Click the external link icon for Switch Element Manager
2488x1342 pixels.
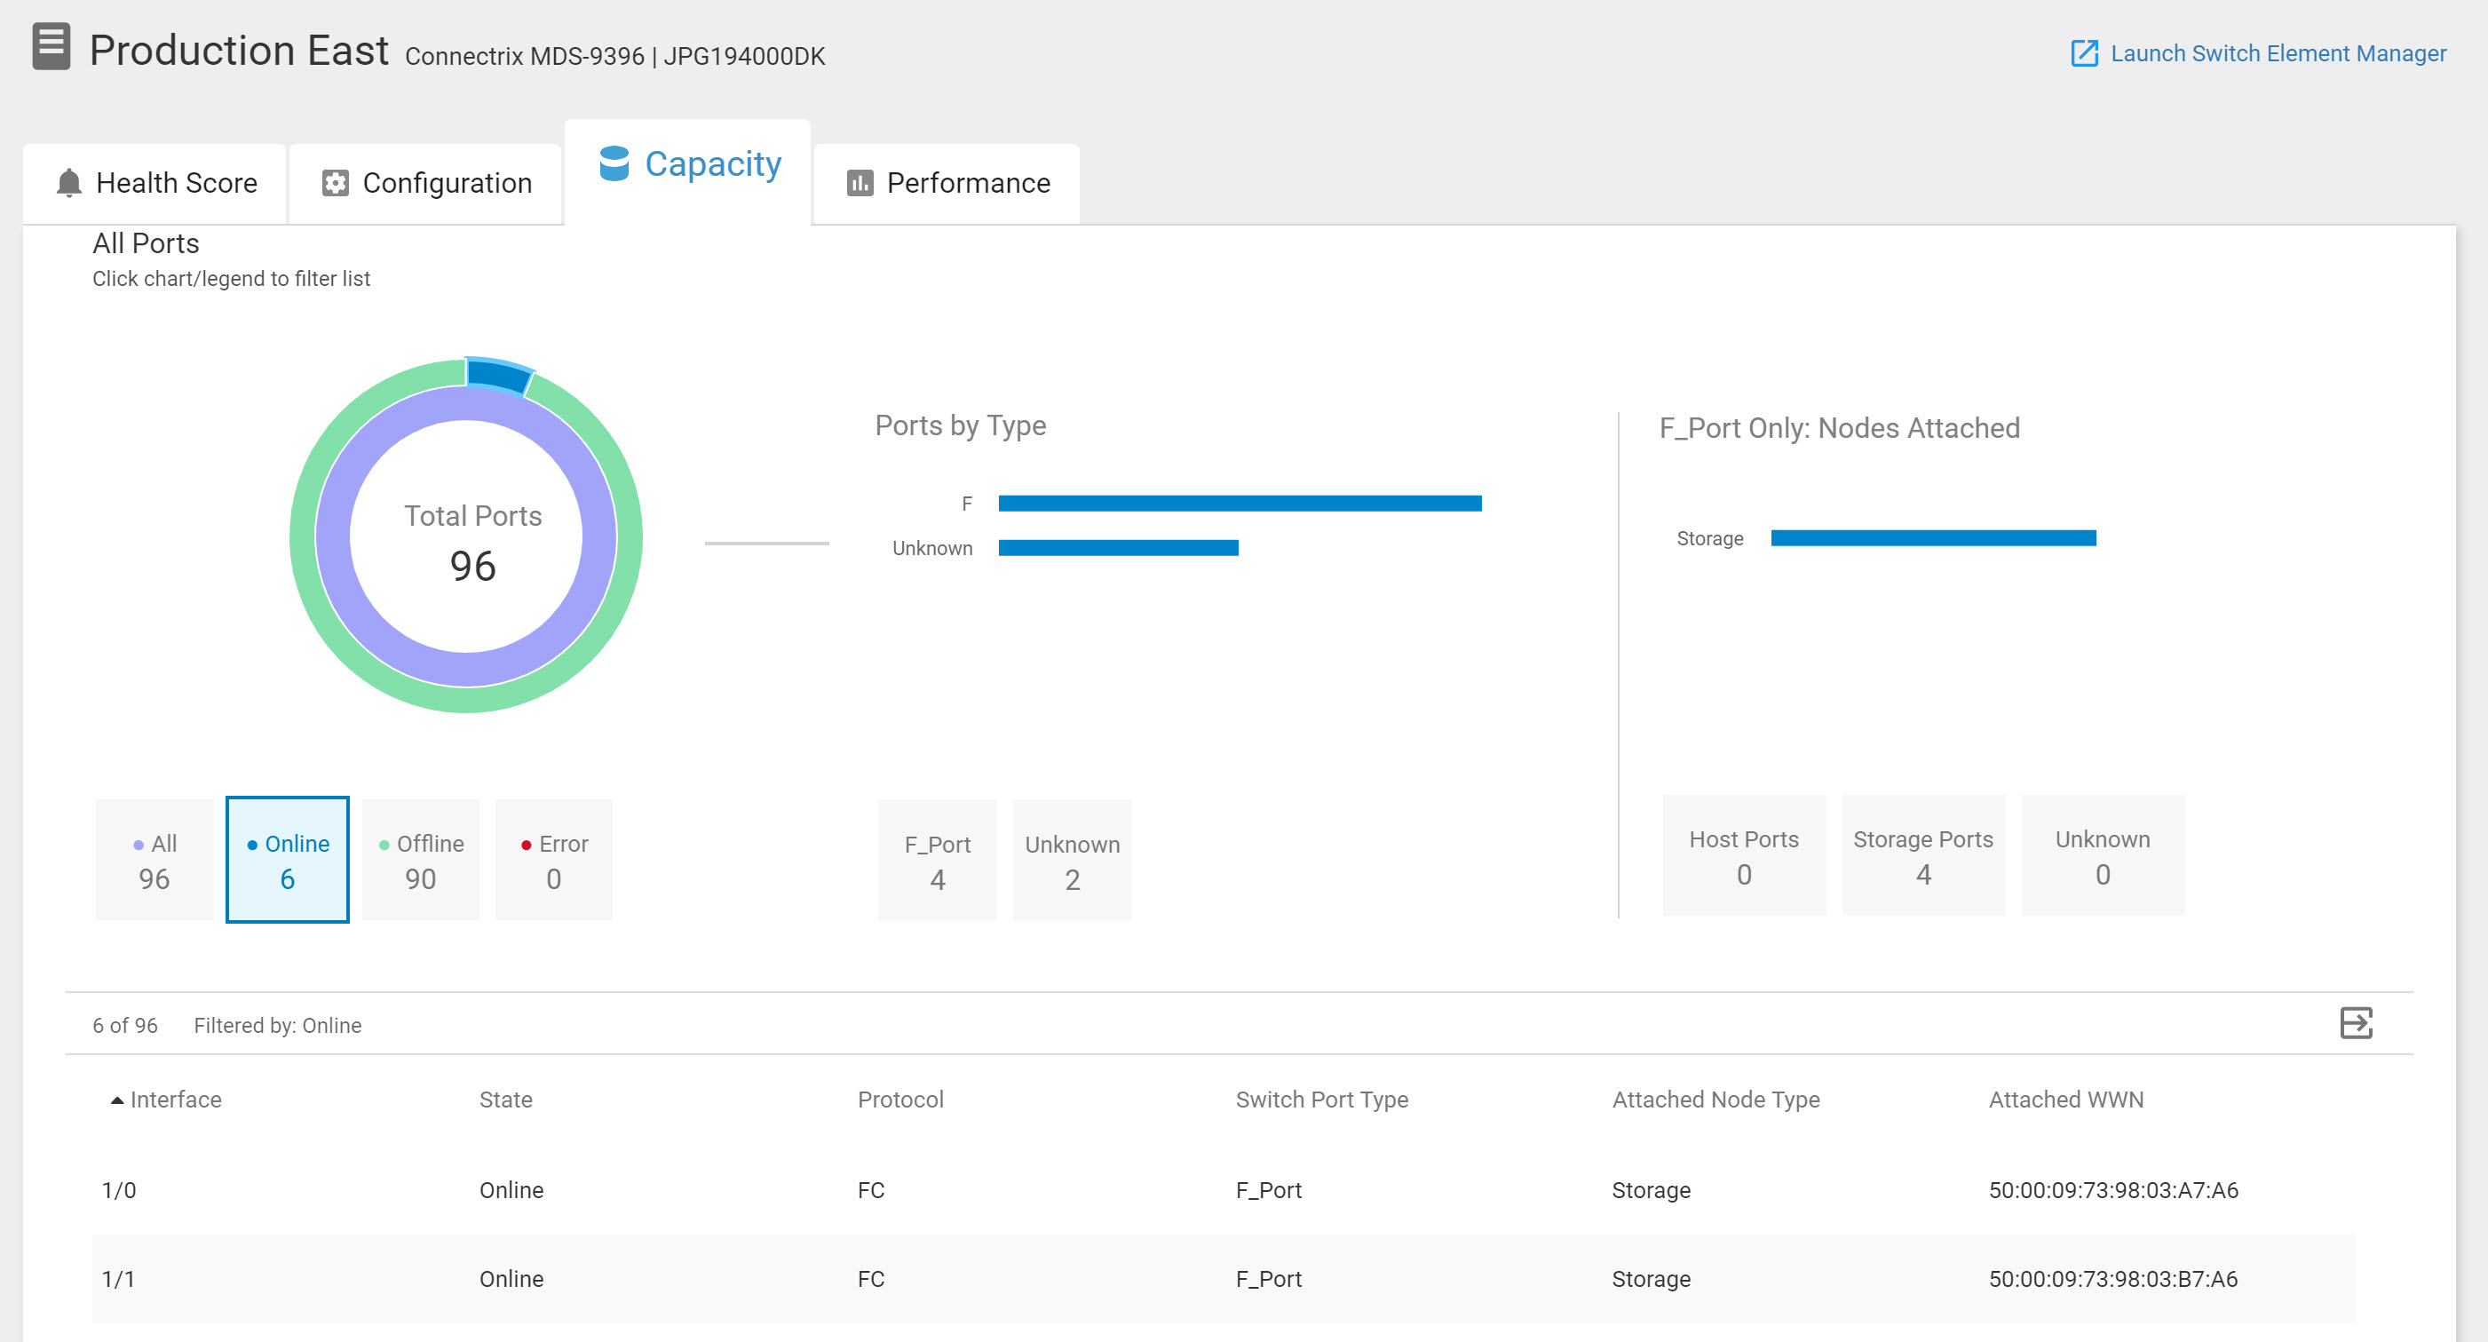[2084, 53]
